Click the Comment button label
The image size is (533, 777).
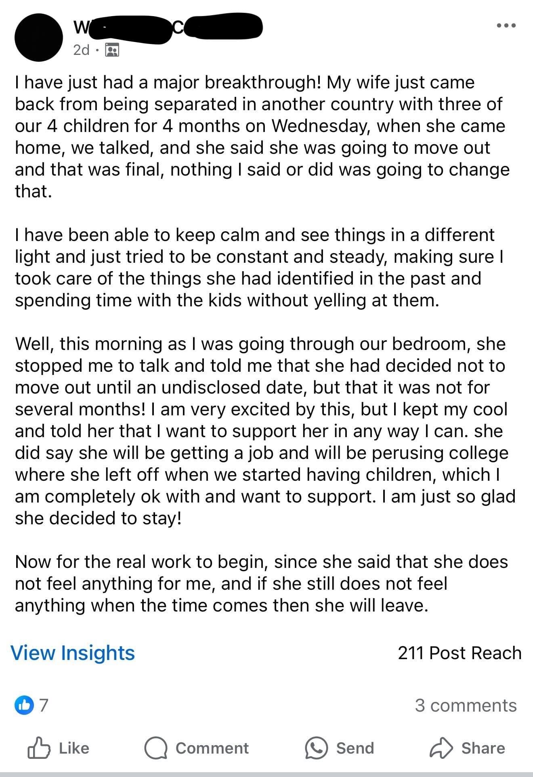[x=212, y=748]
